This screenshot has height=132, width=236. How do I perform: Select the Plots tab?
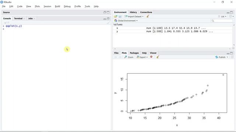coord(124,53)
